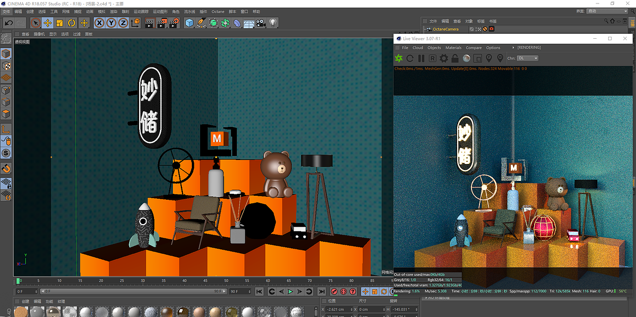636x317 pixels.
Task: Open the 运动图形 main menu
Action: (x=159, y=11)
